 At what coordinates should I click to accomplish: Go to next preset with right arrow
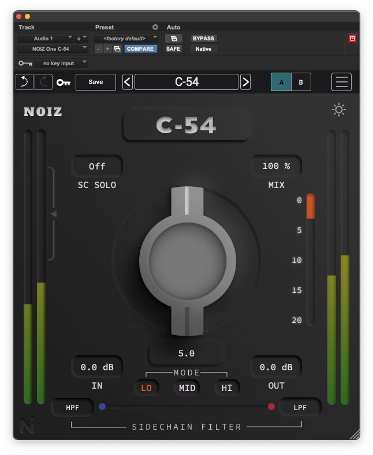click(x=245, y=82)
